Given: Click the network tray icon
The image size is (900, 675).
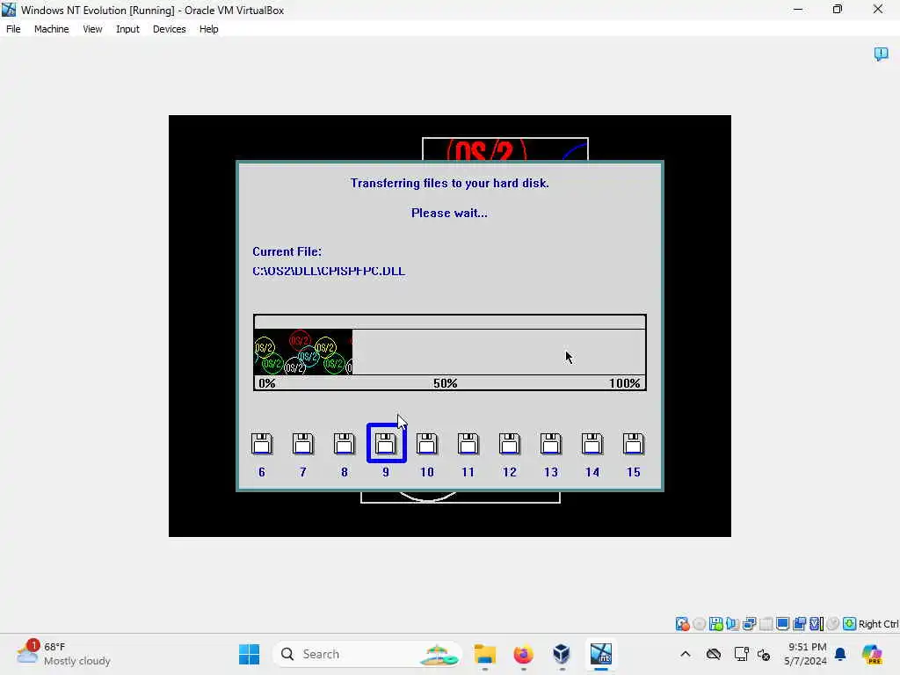Looking at the screenshot, I should [x=741, y=654].
